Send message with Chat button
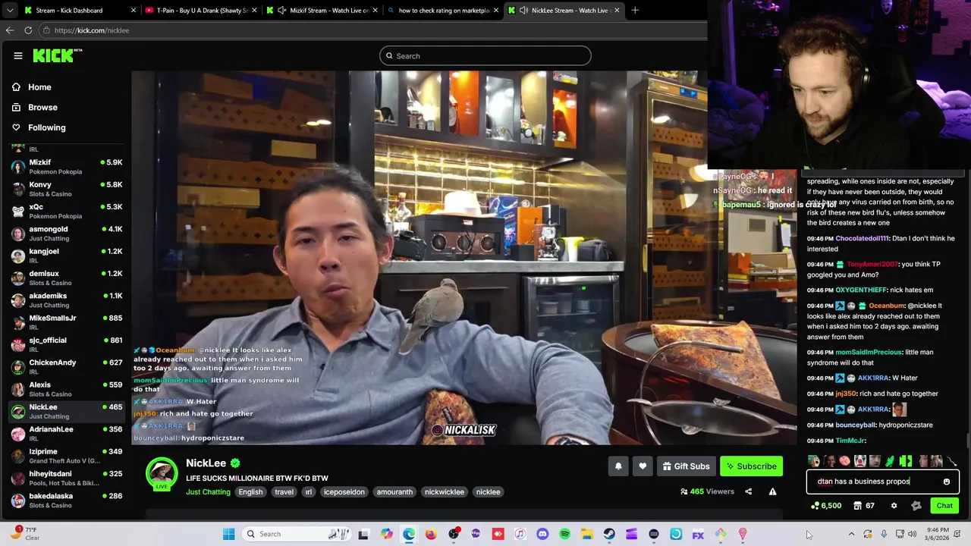Viewport: 971px width, 546px height. [944, 506]
